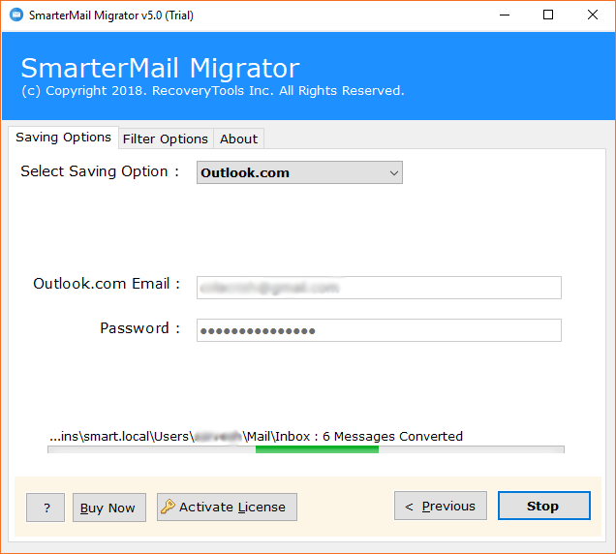Image resolution: width=616 pixels, height=554 pixels.
Task: Click the 'Password :' label
Action: (139, 328)
